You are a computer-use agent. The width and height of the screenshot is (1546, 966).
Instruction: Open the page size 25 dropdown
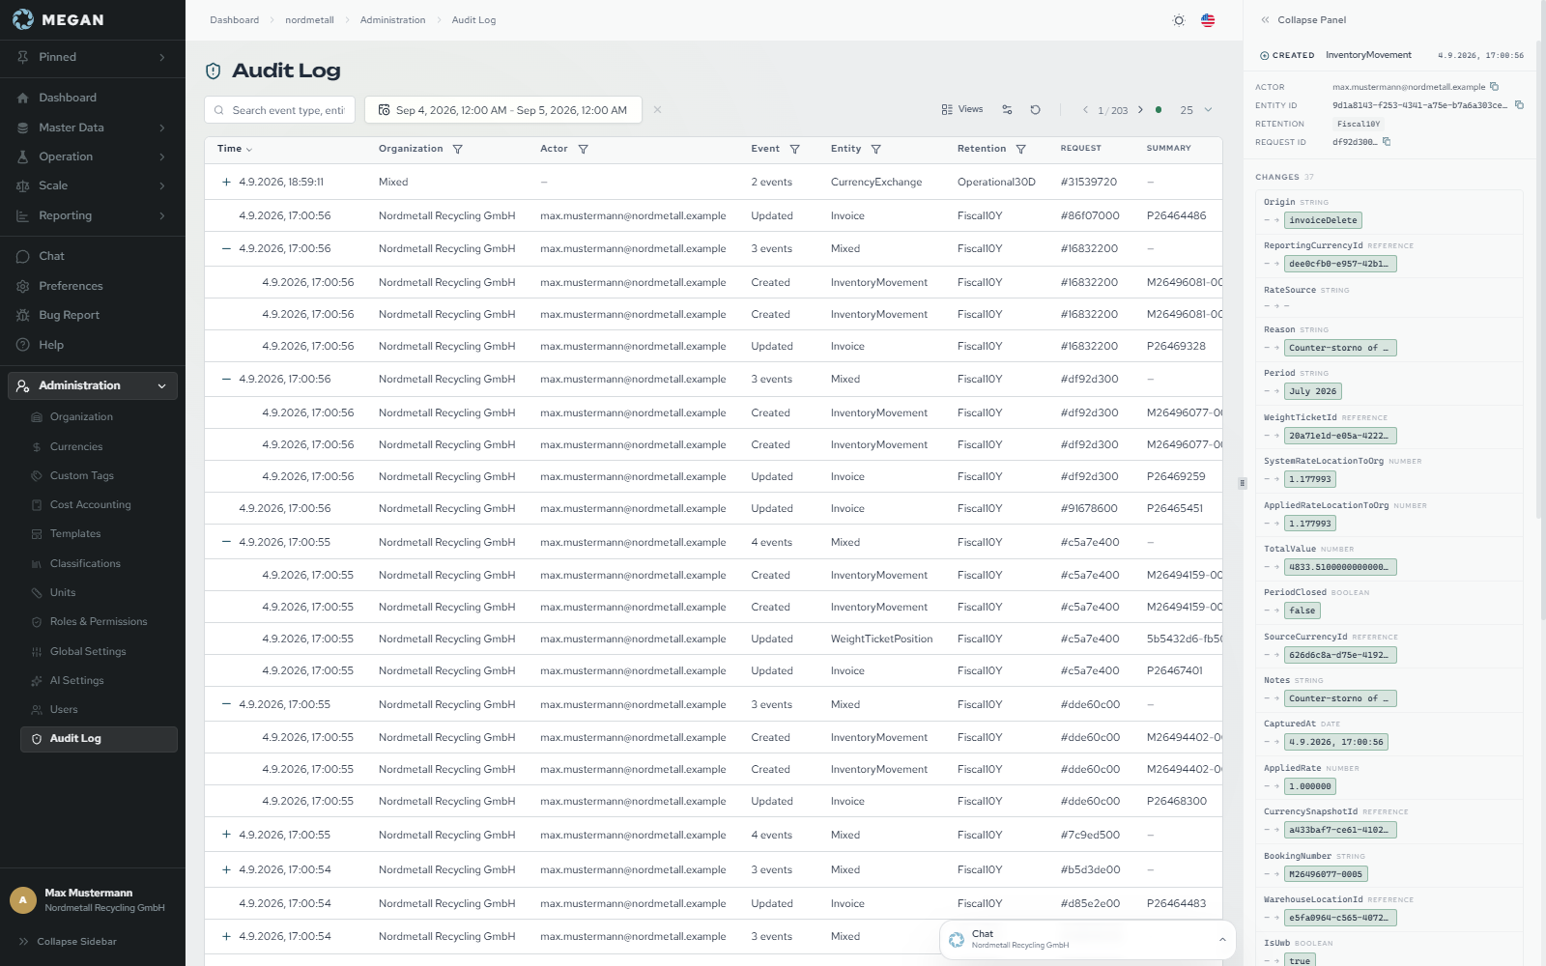1195,110
